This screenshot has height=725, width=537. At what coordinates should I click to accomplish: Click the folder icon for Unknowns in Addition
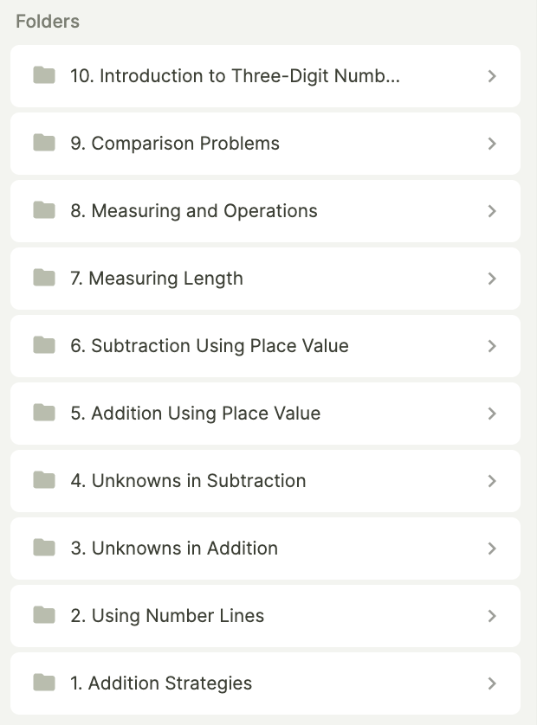point(43,549)
